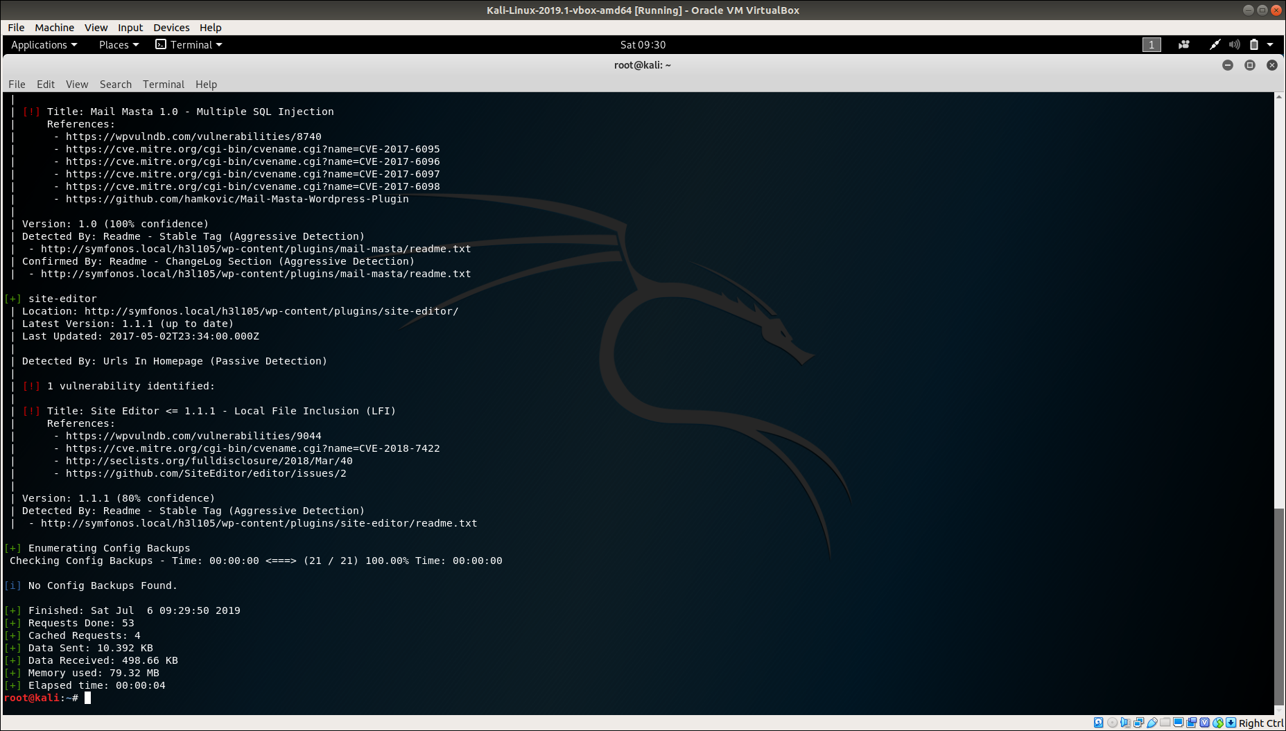This screenshot has width=1286, height=731.
Task: Click the wpvulndb vulnerabilities/8740 URL
Action: coord(193,136)
